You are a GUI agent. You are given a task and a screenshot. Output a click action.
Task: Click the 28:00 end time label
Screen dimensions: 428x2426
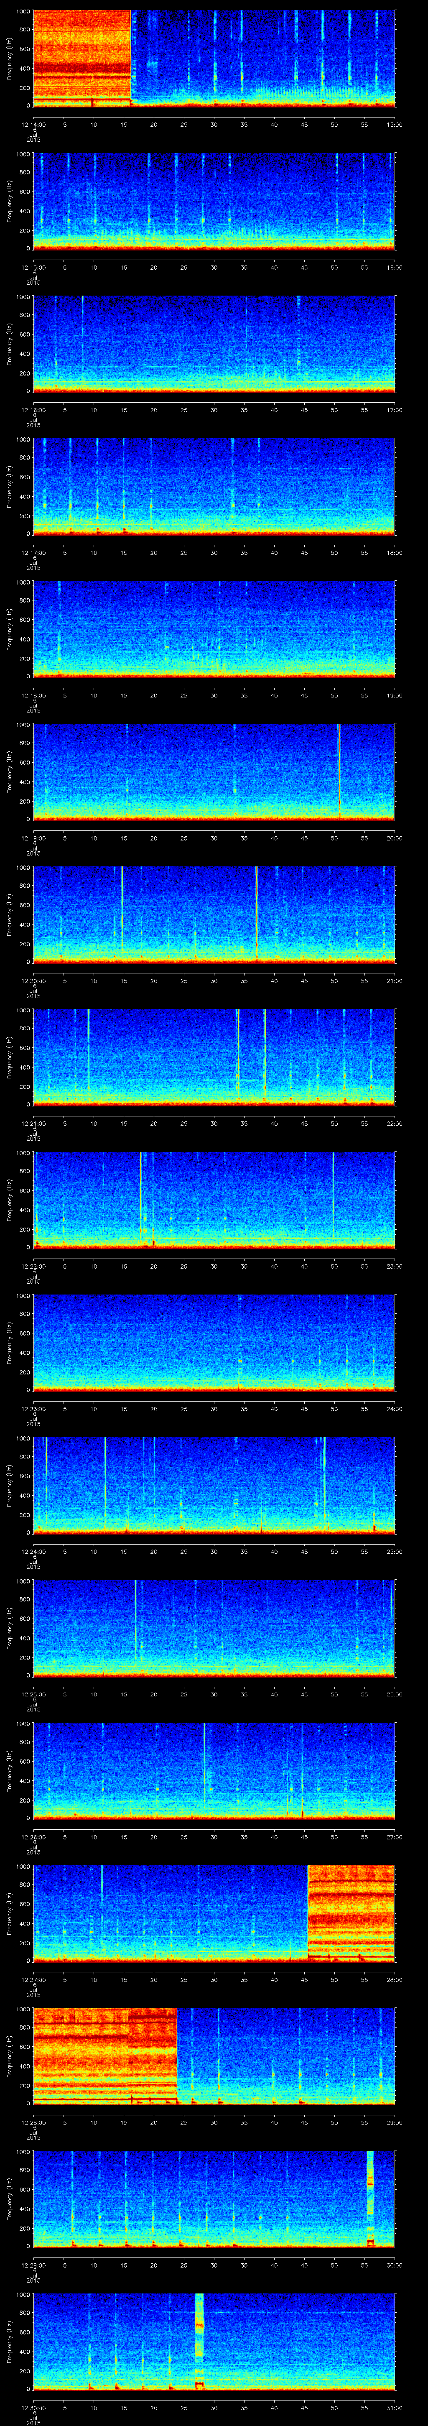(395, 1979)
